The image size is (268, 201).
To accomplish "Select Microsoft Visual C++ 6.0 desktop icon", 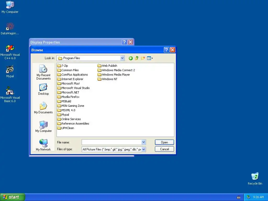I will click(x=10, y=52).
